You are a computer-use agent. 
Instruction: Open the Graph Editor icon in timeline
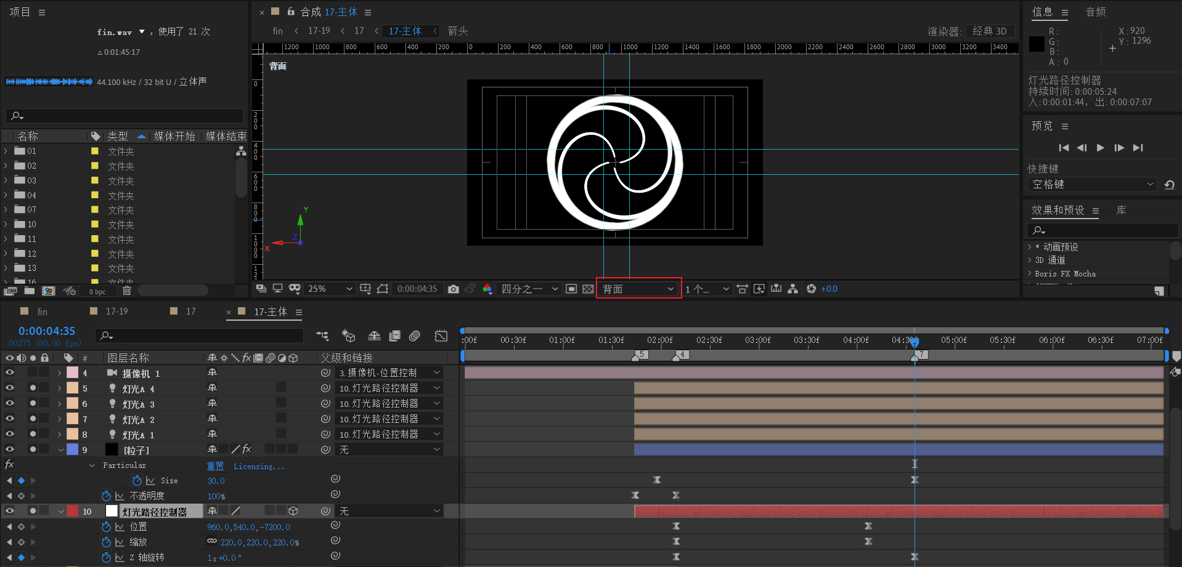tap(441, 336)
